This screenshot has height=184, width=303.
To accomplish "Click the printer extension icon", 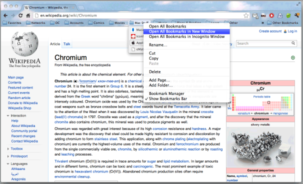I will click(x=280, y=15).
